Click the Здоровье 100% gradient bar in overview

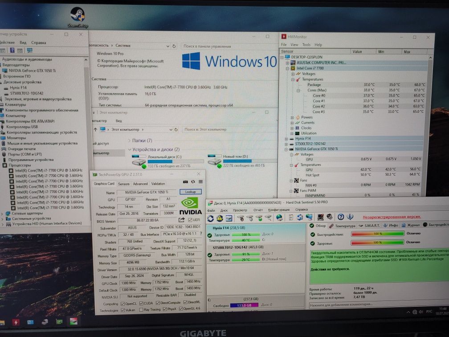pos(377,242)
